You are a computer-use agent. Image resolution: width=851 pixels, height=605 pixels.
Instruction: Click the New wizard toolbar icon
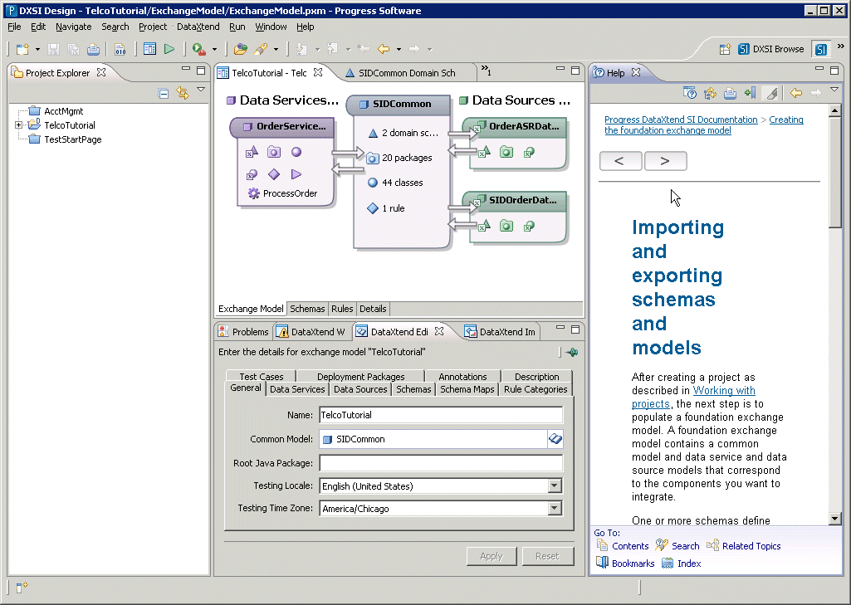(x=22, y=49)
